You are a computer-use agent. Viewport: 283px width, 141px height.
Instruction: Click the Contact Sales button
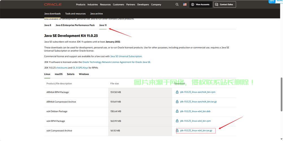pos(225,5)
